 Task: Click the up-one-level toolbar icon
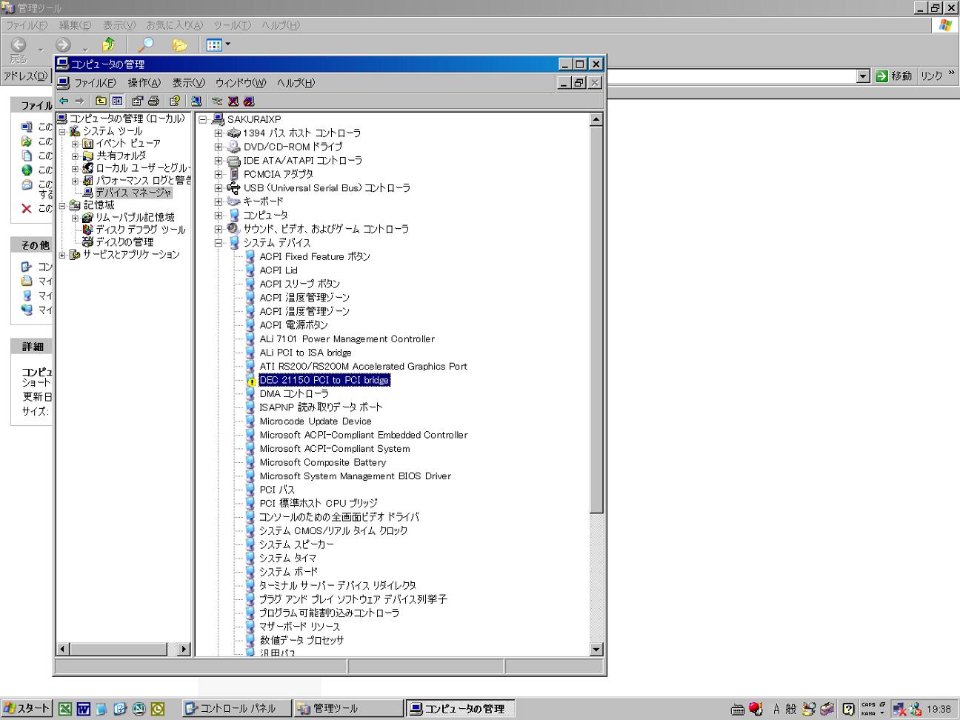pos(101,101)
